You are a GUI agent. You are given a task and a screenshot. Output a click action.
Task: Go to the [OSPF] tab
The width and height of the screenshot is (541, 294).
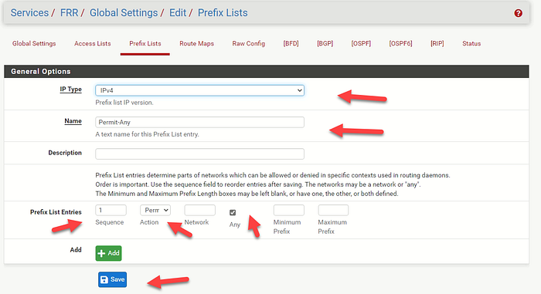point(361,43)
